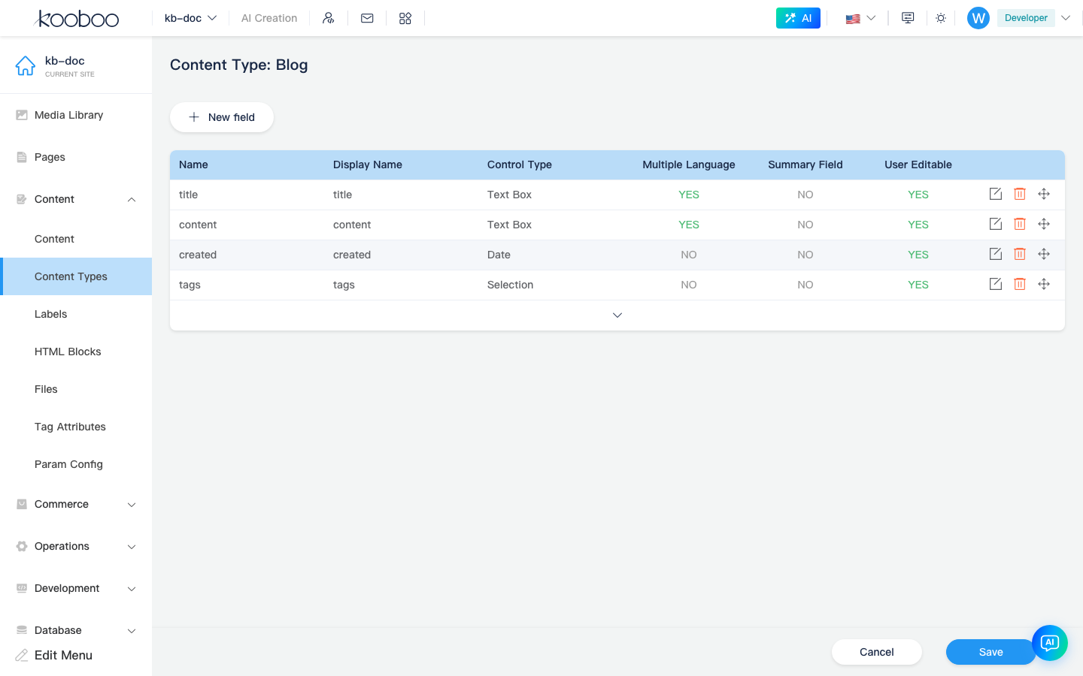Edit the created field

(x=996, y=254)
